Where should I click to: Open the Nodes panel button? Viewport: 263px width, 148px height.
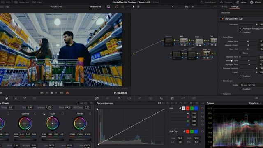point(241,2)
